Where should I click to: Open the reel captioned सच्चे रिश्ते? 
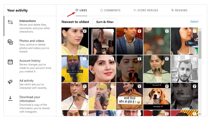click(x=130, y=96)
